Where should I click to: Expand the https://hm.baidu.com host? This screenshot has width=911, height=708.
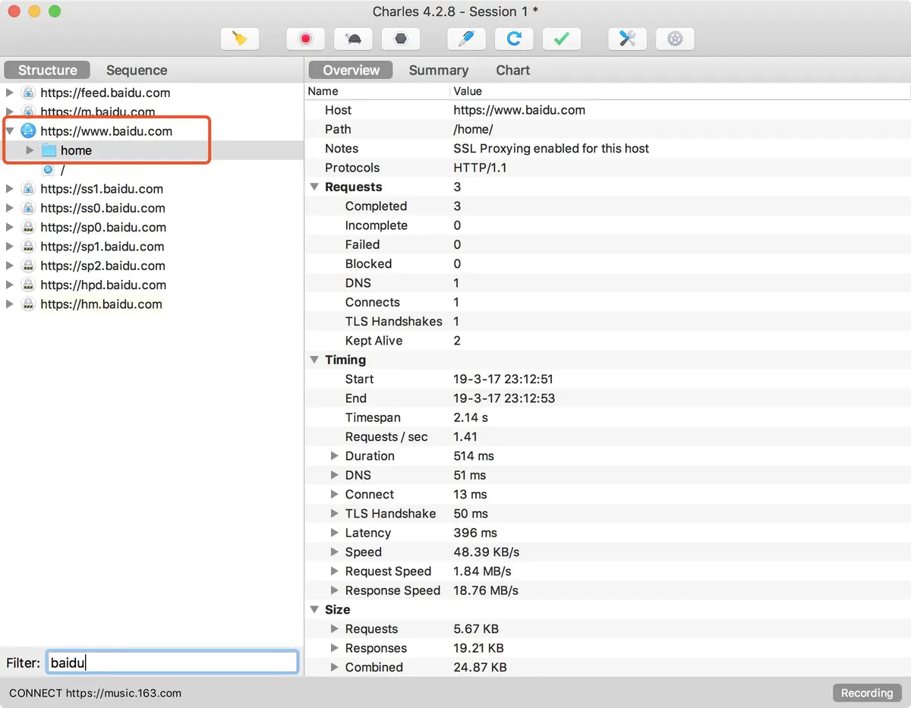[10, 304]
